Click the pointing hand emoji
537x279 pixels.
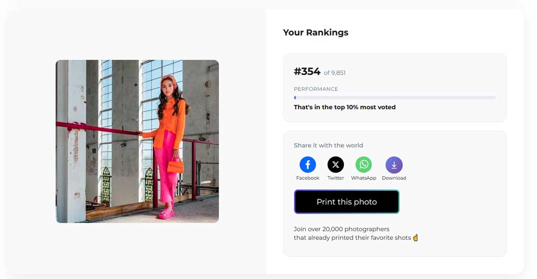point(415,237)
